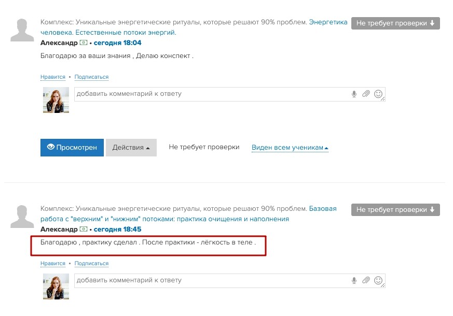
Task: Click commenter photo thumbnail beside second comment field
Action: coord(56,286)
